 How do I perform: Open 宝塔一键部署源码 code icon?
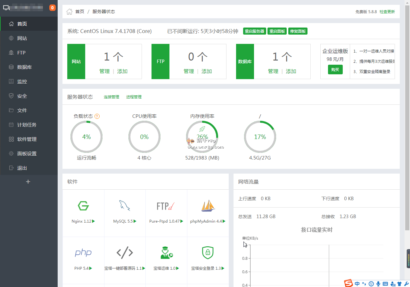coord(125,252)
